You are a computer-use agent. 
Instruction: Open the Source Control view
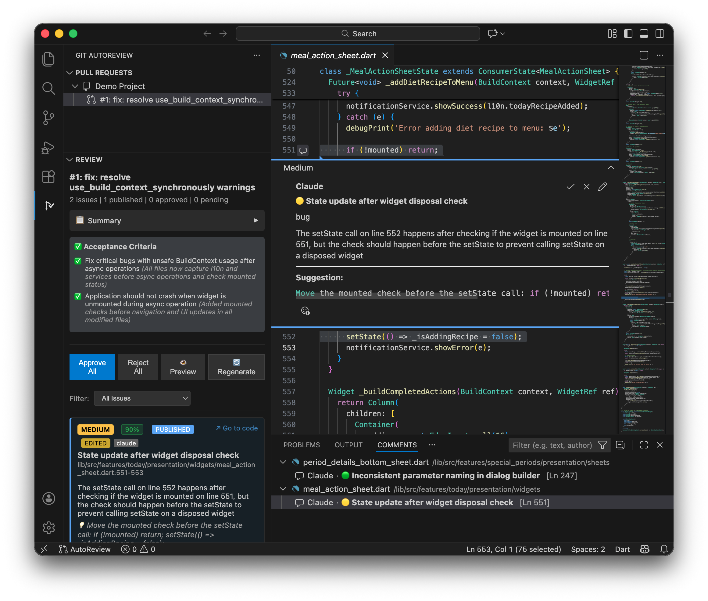tap(49, 118)
